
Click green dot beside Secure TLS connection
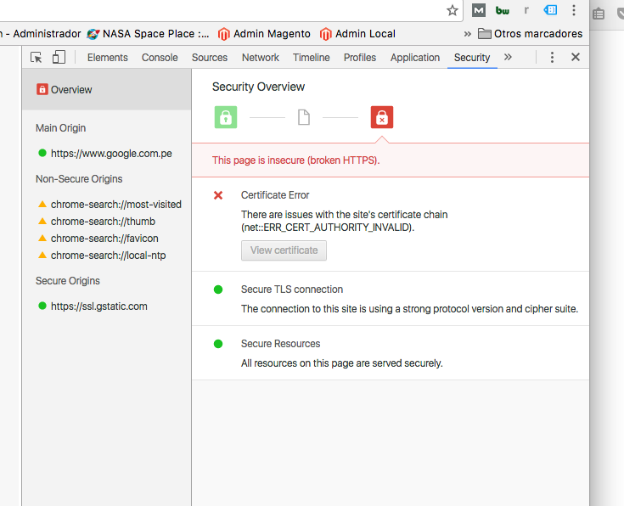[218, 290]
